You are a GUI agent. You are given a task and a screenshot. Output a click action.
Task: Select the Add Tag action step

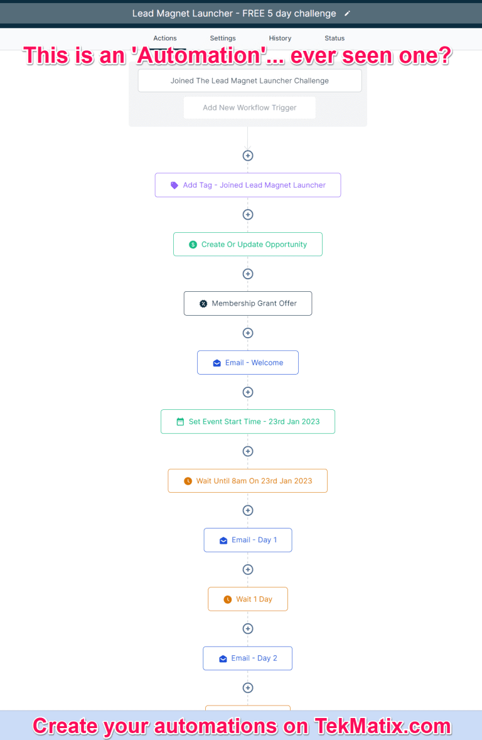[x=248, y=185]
